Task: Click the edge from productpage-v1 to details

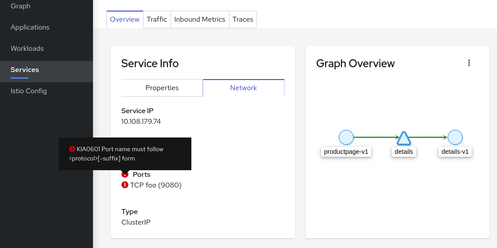Action: [x=376, y=137]
